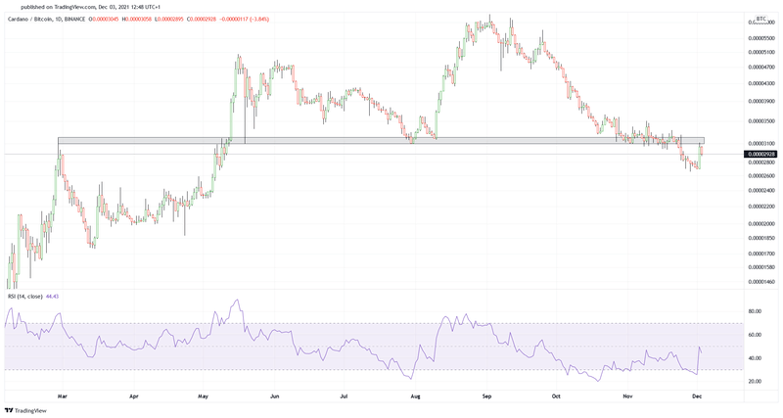Click the 0.00002000 price axis label

tap(761, 224)
